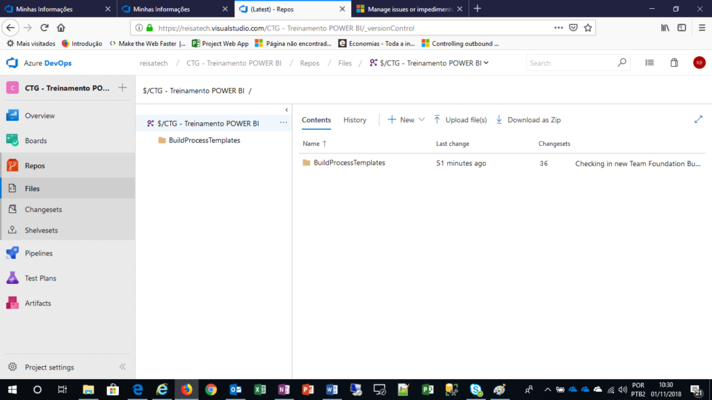Image resolution: width=712 pixels, height=400 pixels.
Task: Click Upload file(s) button
Action: [460, 120]
